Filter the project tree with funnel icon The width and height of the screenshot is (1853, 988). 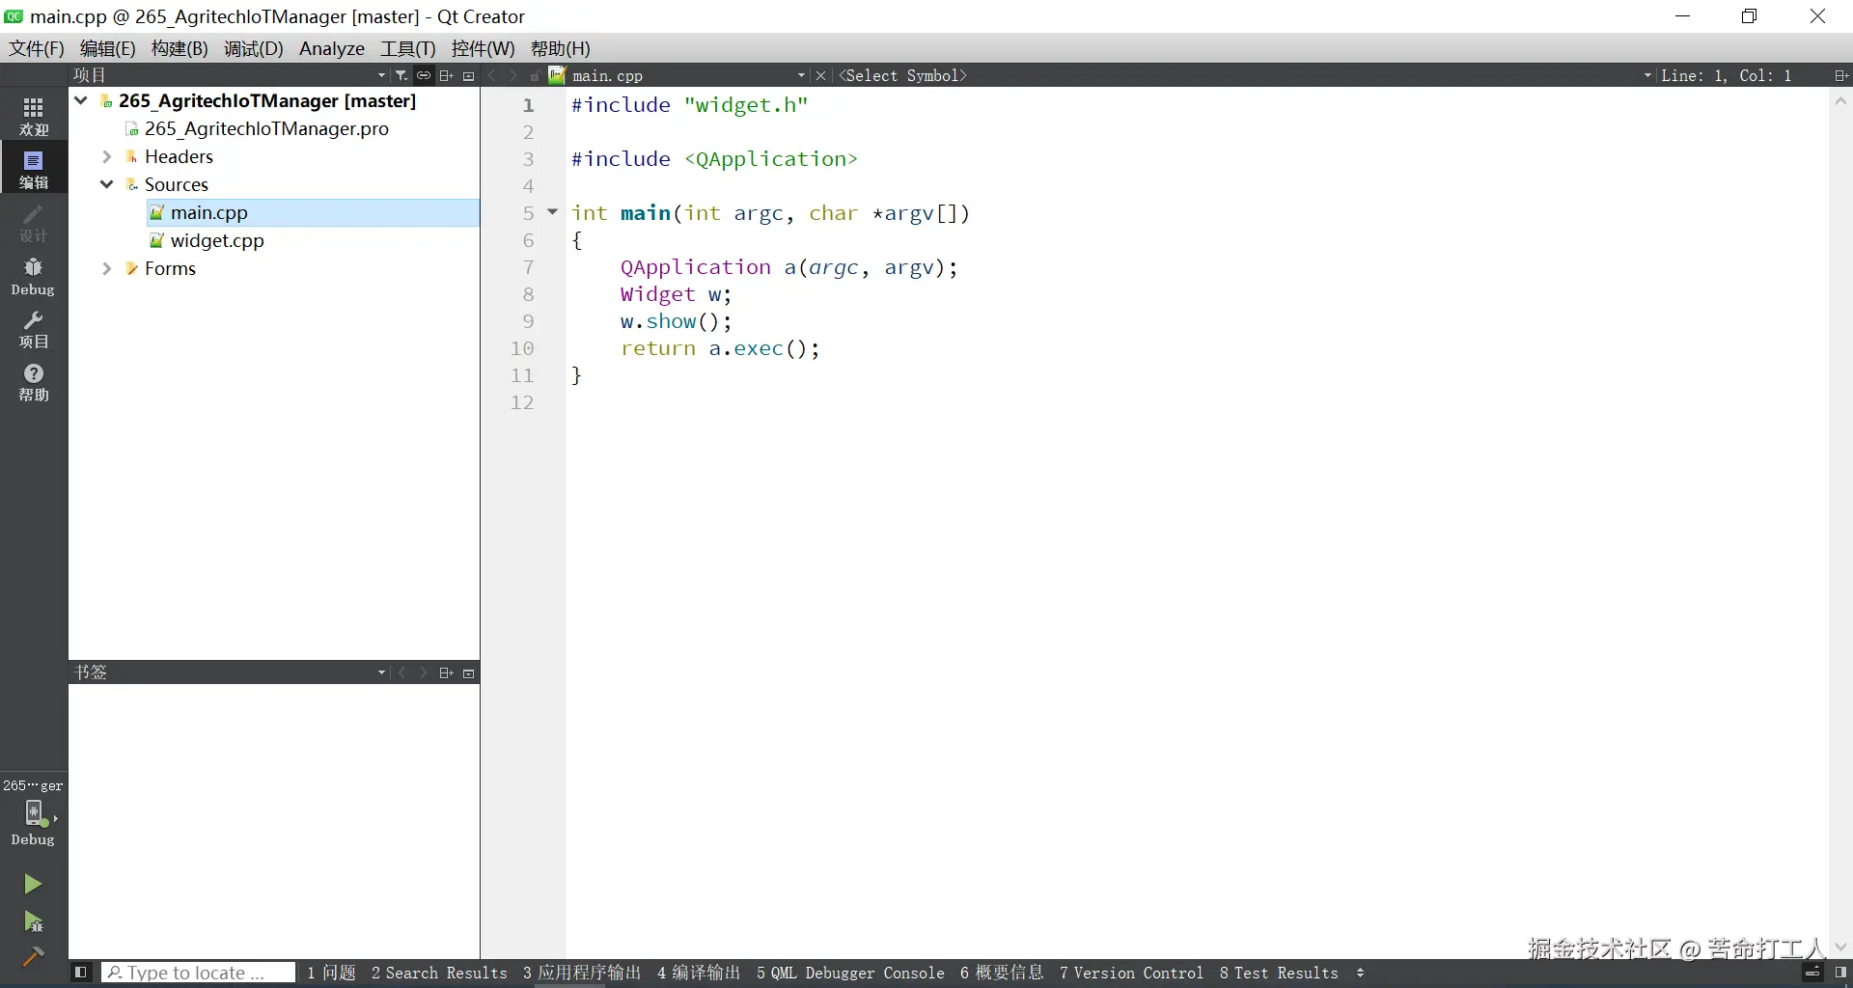point(401,75)
